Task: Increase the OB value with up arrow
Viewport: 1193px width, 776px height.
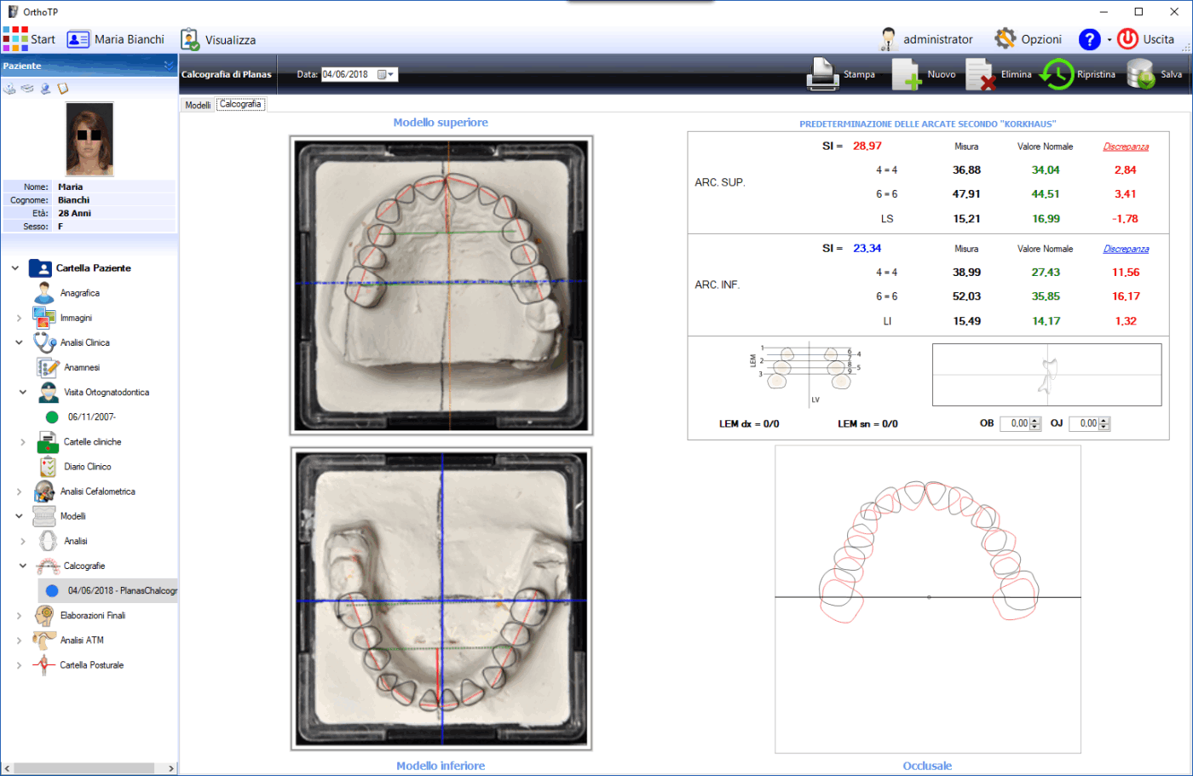Action: click(1035, 420)
